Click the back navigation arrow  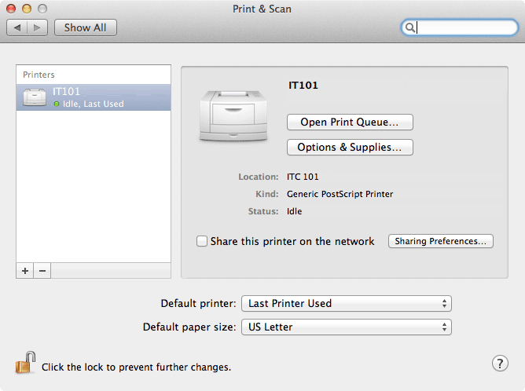click(x=17, y=27)
